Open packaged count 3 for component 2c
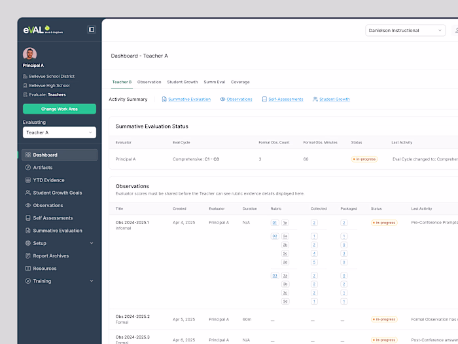The image size is (458, 344). point(343,254)
